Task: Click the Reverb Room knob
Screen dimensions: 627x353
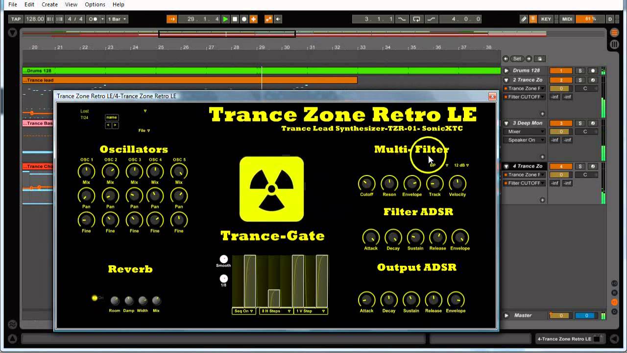Action: pyautogui.click(x=115, y=301)
